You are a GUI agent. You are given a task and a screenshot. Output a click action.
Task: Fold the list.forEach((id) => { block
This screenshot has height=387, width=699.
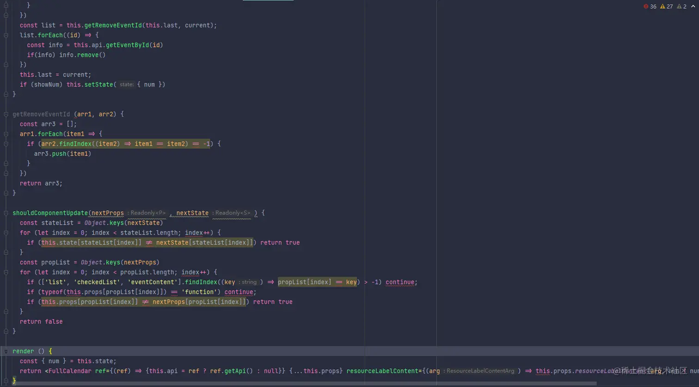pos(6,35)
